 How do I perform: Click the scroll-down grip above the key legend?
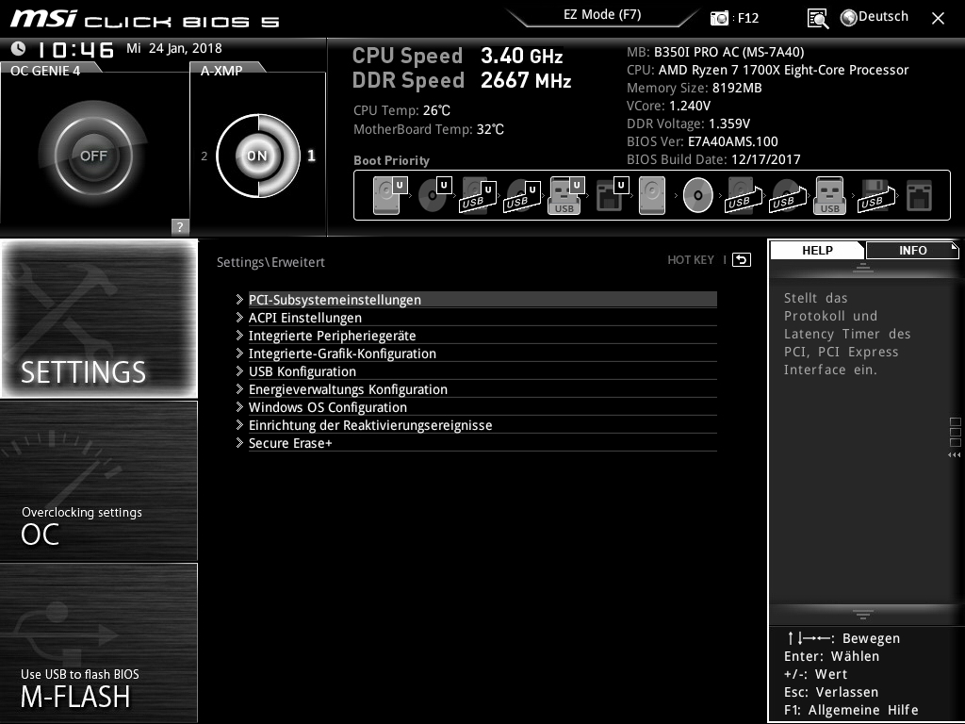click(863, 614)
